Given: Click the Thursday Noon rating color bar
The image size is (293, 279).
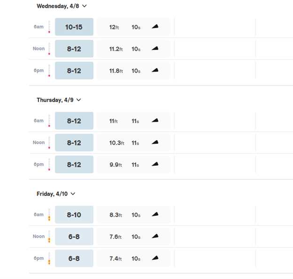Looking at the screenshot, I should pyautogui.click(x=49, y=143).
